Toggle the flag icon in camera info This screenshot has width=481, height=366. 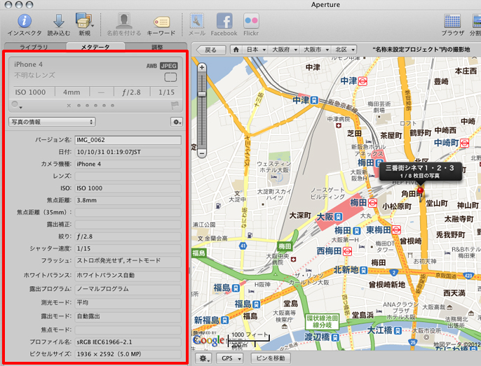click(x=174, y=106)
